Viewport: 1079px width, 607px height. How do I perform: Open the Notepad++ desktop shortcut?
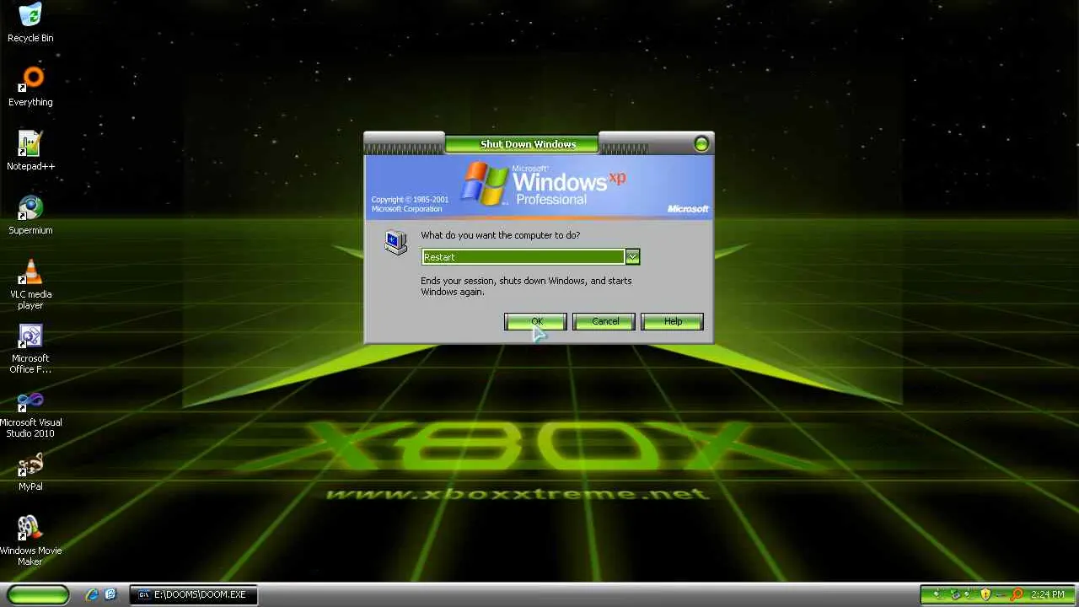(30, 151)
